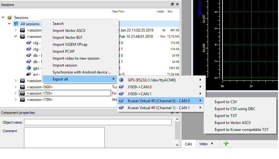Click the All sessions blue folder icon
Screen dimensions: 279x159
click(x=16, y=24)
